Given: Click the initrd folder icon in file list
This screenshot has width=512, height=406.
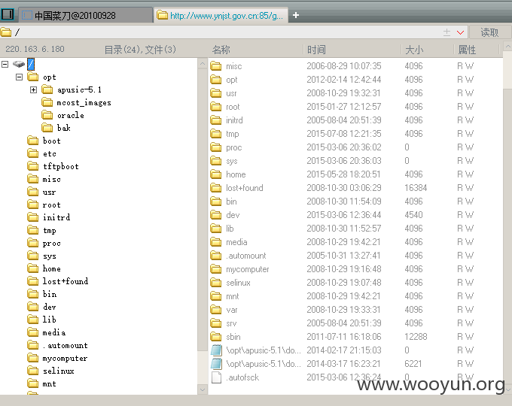Looking at the screenshot, I should [x=216, y=120].
